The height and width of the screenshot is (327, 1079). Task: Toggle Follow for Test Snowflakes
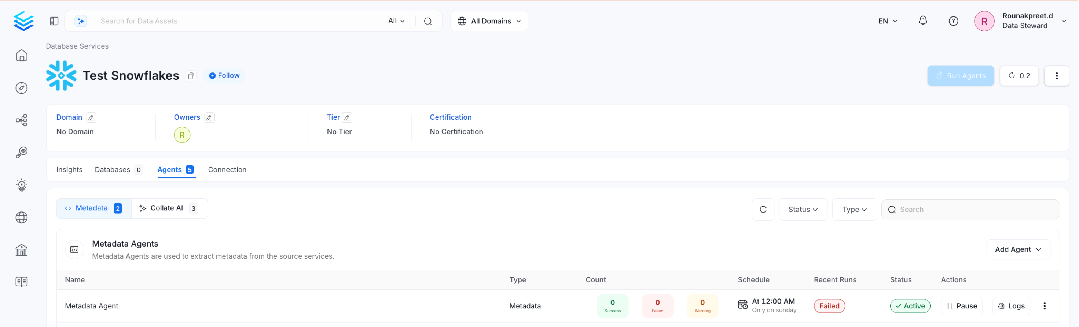pos(224,76)
